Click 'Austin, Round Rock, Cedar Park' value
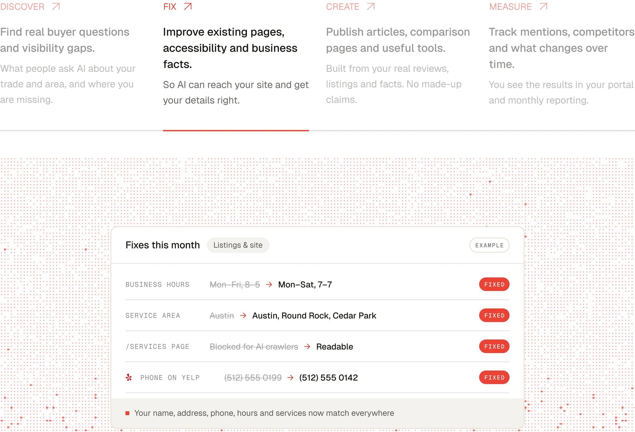635x432 pixels. coord(314,316)
